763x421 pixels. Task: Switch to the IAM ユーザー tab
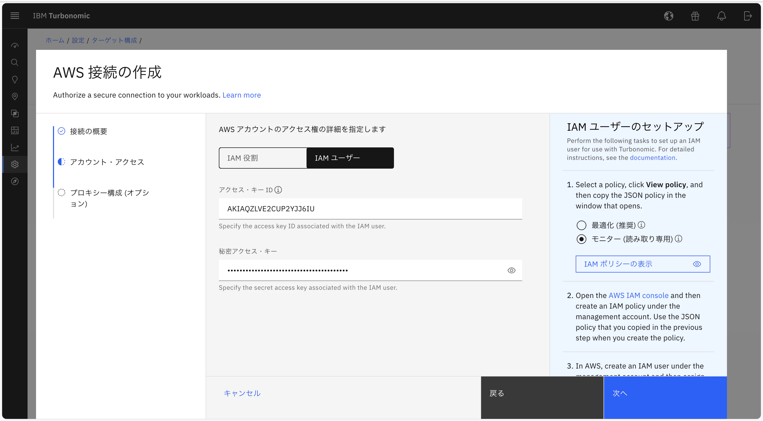(350, 158)
